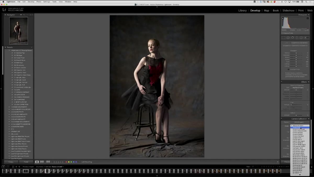
Task: Click the main window display icon in filmstrip bar
Action: coord(3,167)
